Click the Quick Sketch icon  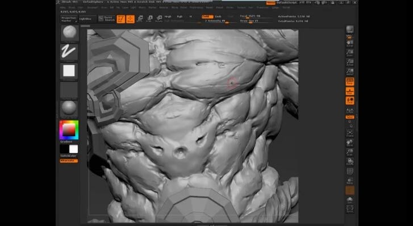coord(107,18)
